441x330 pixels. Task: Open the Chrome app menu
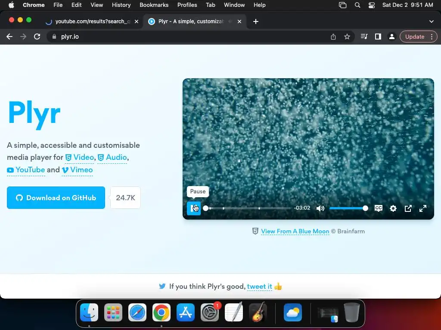click(34, 5)
